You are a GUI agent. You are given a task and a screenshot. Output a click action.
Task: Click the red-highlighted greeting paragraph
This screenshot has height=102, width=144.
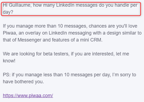(71, 9)
